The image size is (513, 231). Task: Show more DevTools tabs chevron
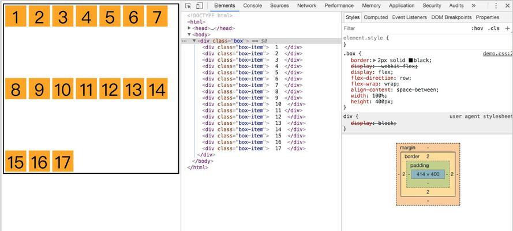473,6
